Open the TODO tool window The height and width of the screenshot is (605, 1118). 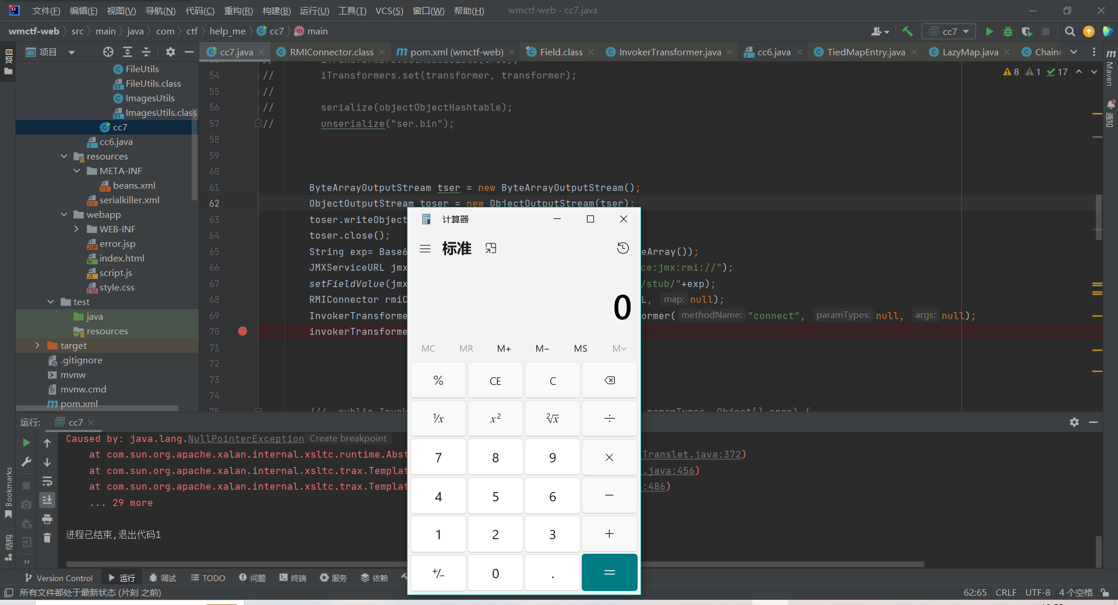tap(208, 578)
